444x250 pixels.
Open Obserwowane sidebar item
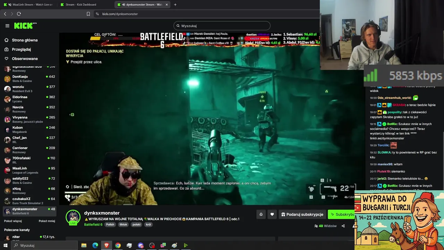pos(29,59)
